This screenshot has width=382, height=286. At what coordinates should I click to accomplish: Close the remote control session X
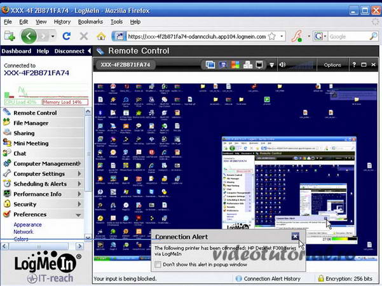click(373, 65)
